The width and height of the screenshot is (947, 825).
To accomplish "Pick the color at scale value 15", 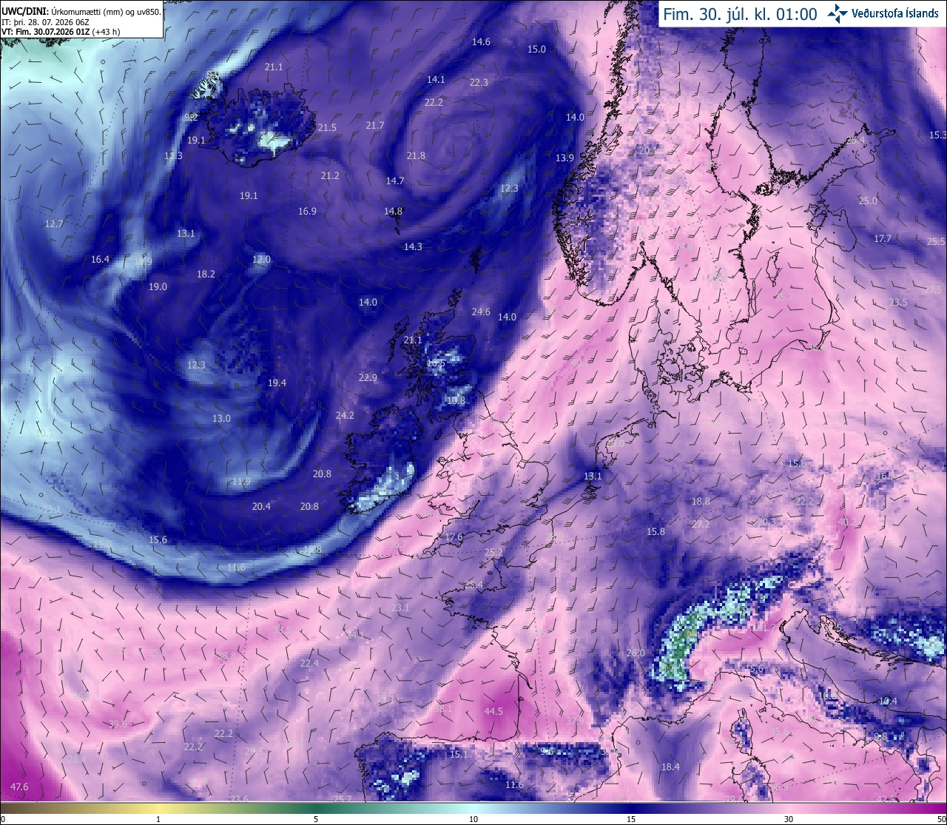I will pos(631,808).
